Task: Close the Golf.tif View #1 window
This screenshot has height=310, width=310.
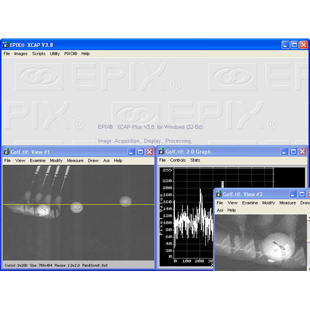Action: [x=149, y=152]
